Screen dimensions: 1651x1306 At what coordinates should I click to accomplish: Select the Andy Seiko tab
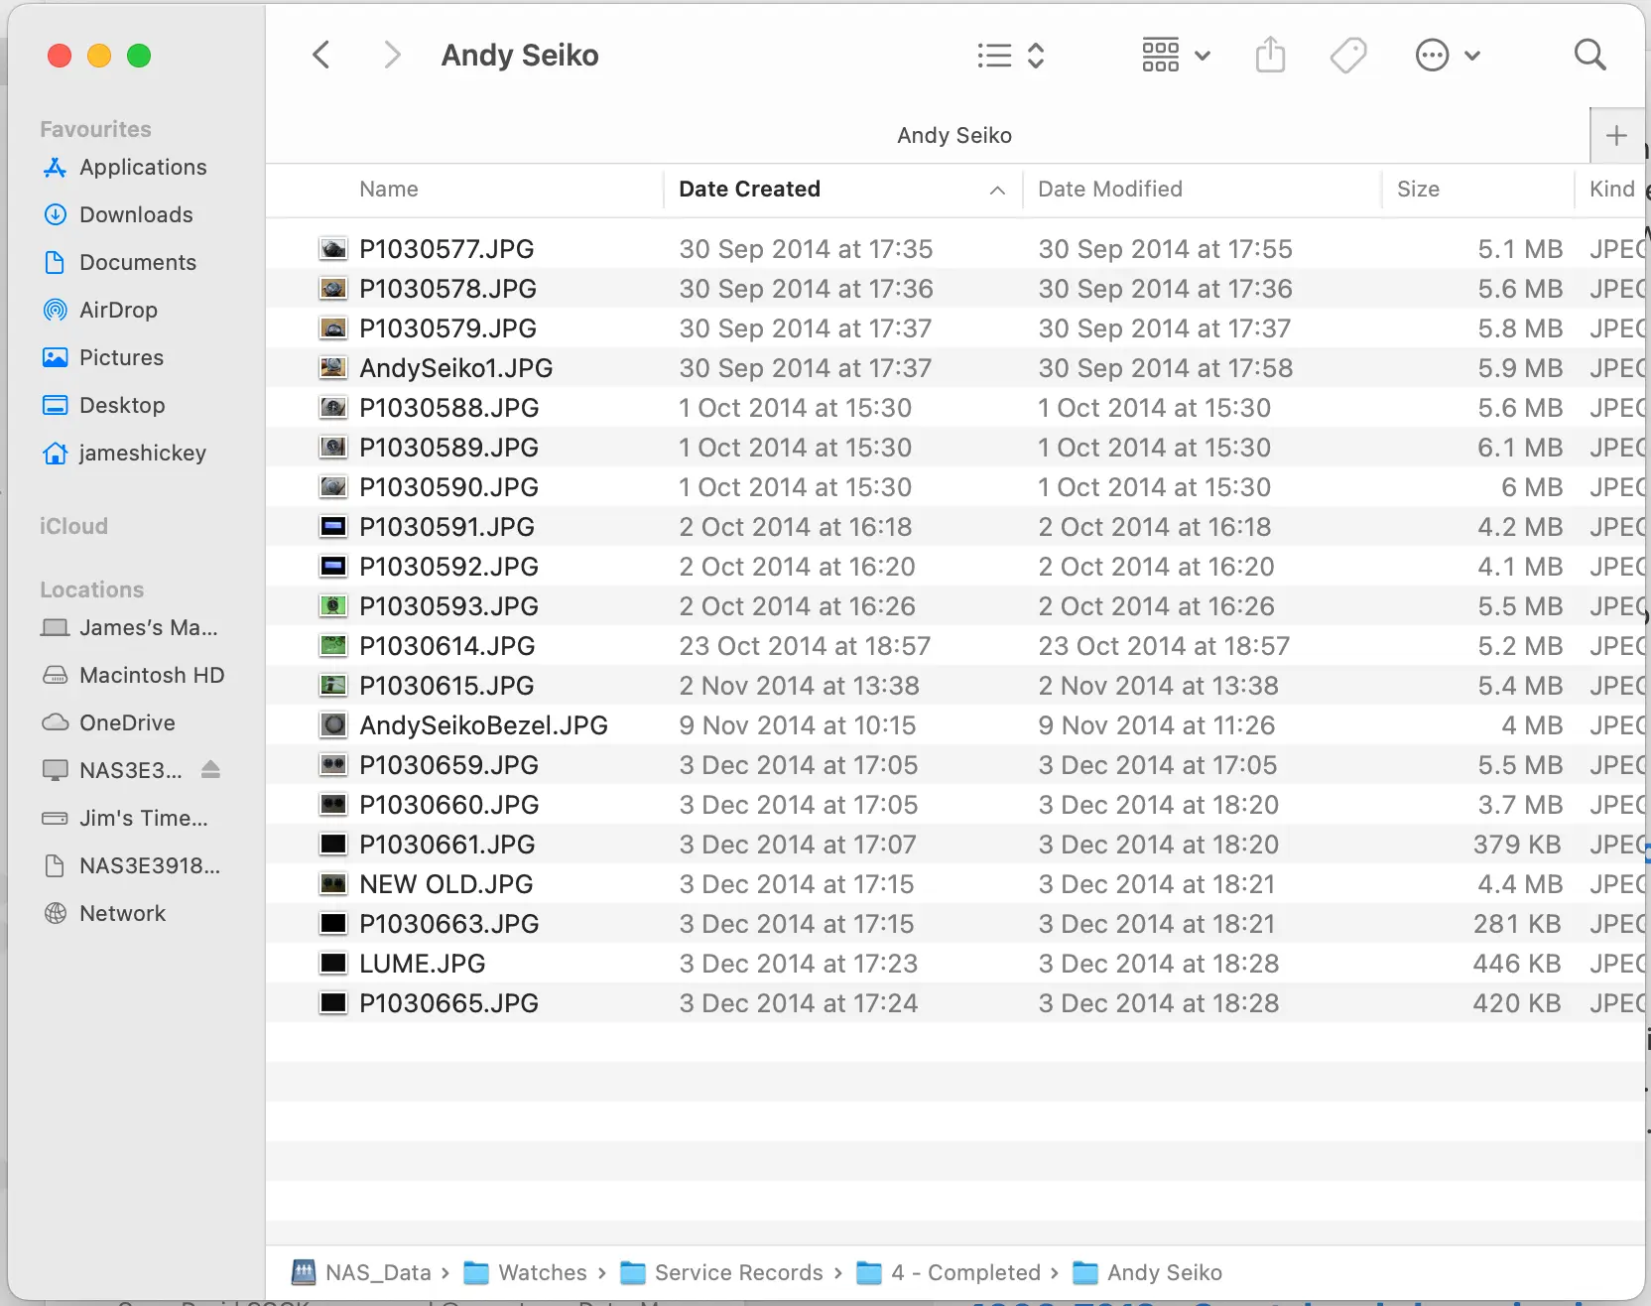point(953,135)
